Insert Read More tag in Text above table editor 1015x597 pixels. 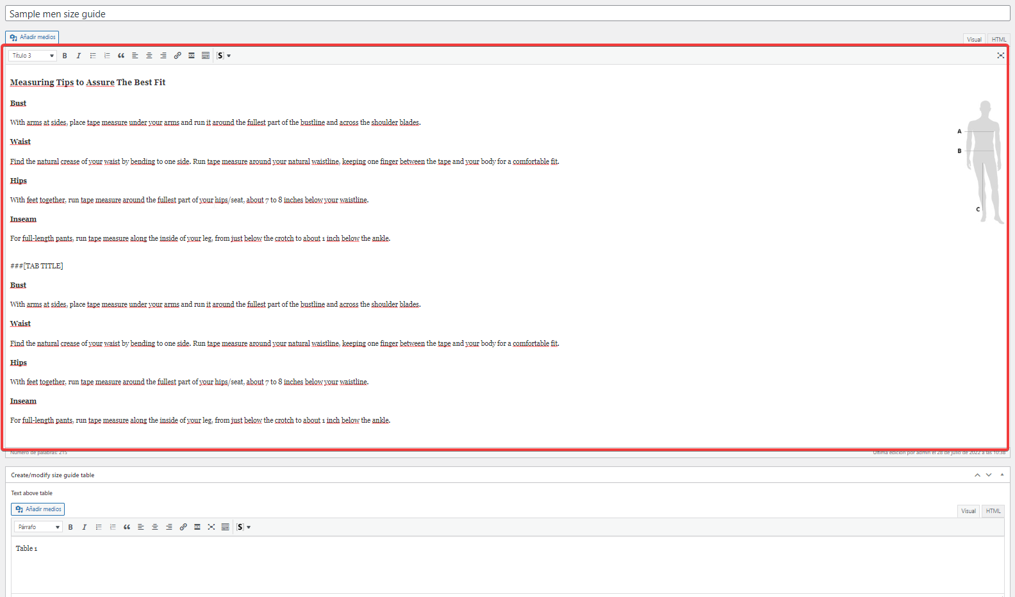click(197, 527)
